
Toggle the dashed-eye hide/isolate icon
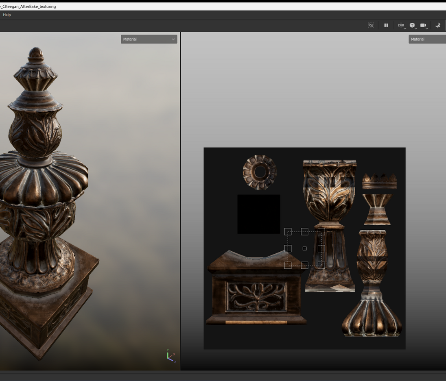(371, 25)
